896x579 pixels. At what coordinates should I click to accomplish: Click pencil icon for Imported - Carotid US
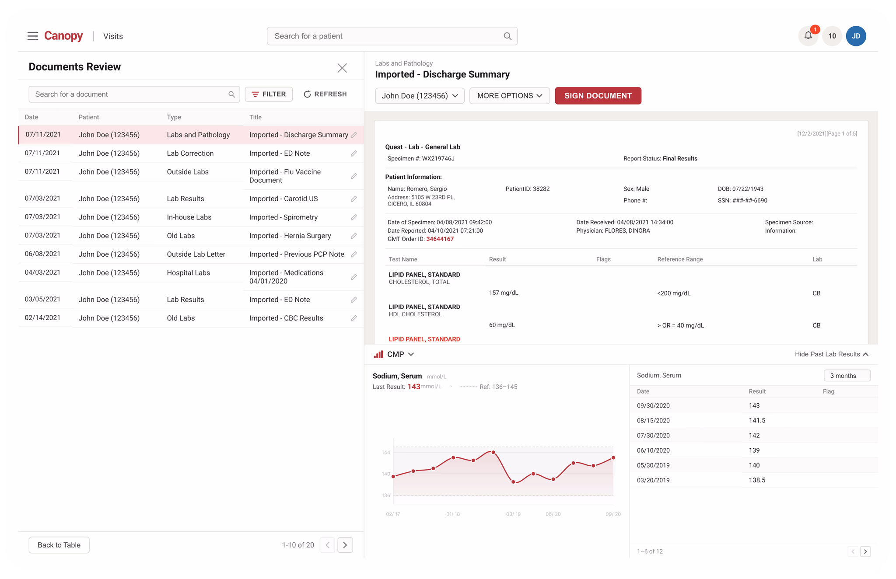354,199
